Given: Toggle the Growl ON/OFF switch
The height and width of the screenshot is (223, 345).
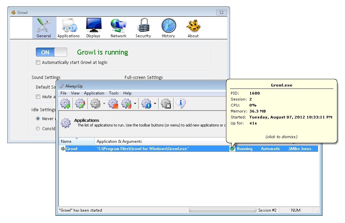Looking at the screenshot, I should (52, 52).
